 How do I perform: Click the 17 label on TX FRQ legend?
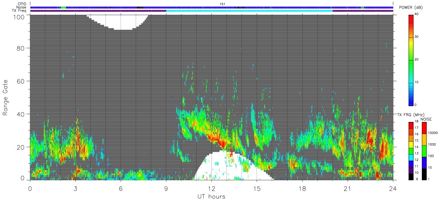click(x=417, y=128)
